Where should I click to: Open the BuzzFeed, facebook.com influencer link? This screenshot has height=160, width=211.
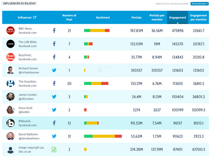pyautogui.click(x=28, y=57)
